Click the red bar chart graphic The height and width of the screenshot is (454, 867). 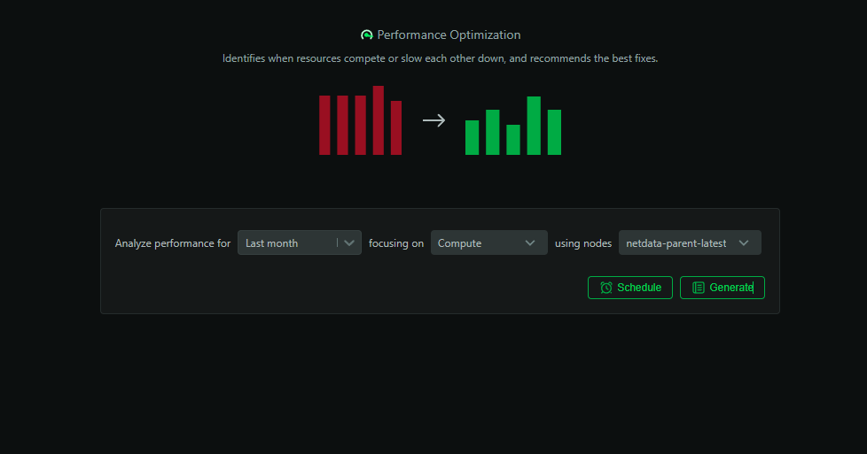[x=360, y=122]
